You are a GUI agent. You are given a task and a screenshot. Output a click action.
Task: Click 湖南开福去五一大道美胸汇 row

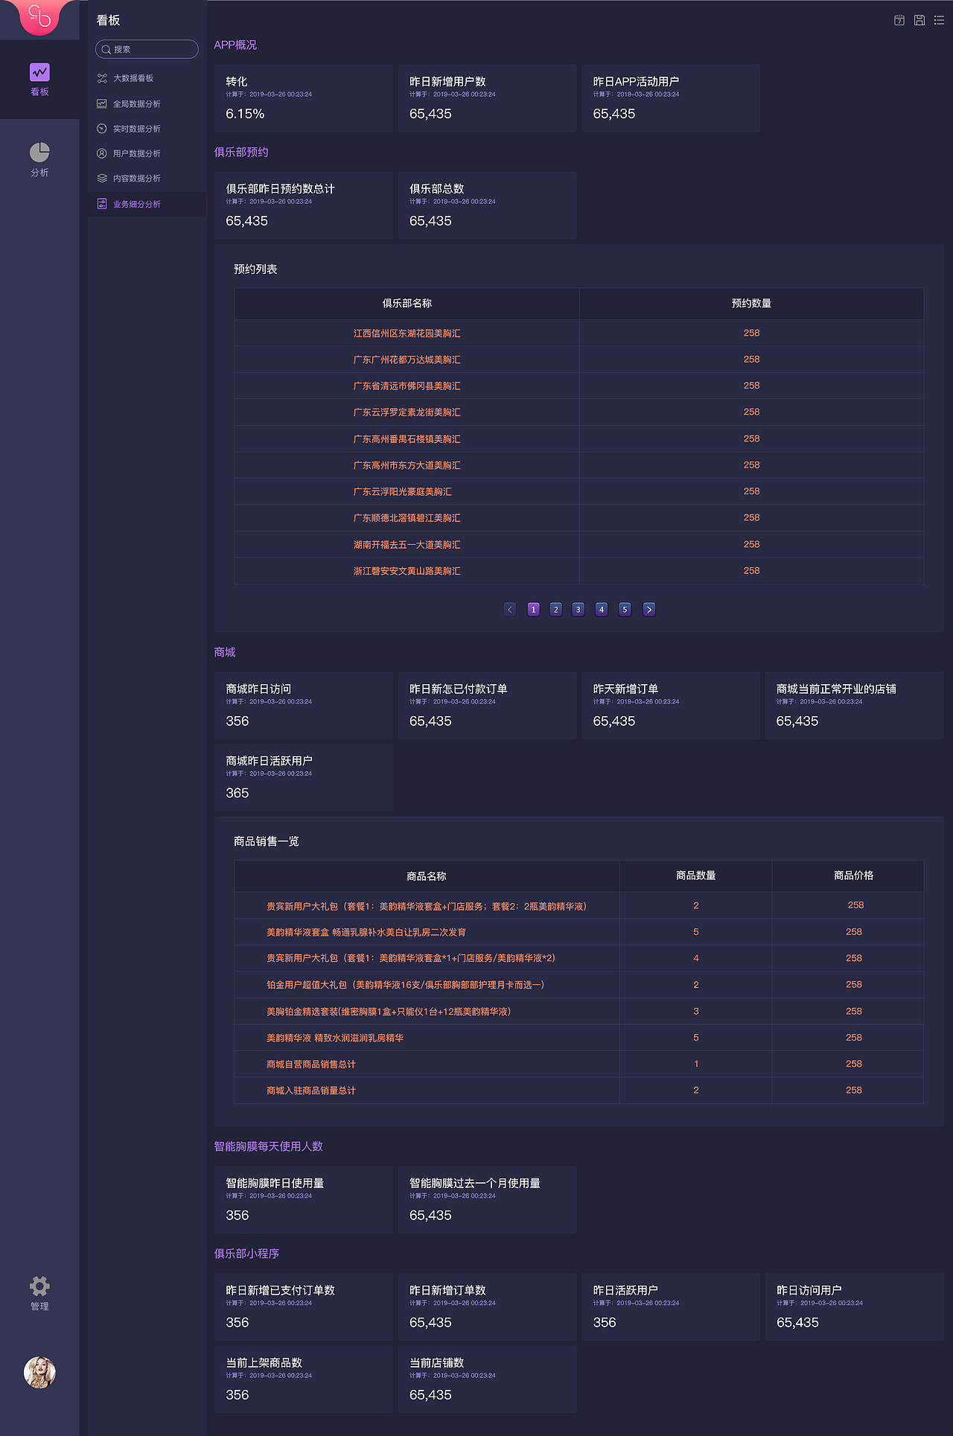(579, 544)
